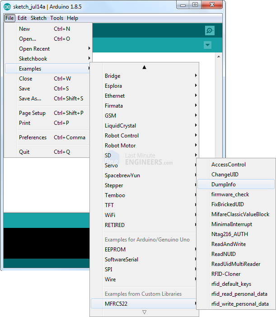The width and height of the screenshot is (276, 317).
Task: Choose Preferences from the File menu
Action: (33, 137)
